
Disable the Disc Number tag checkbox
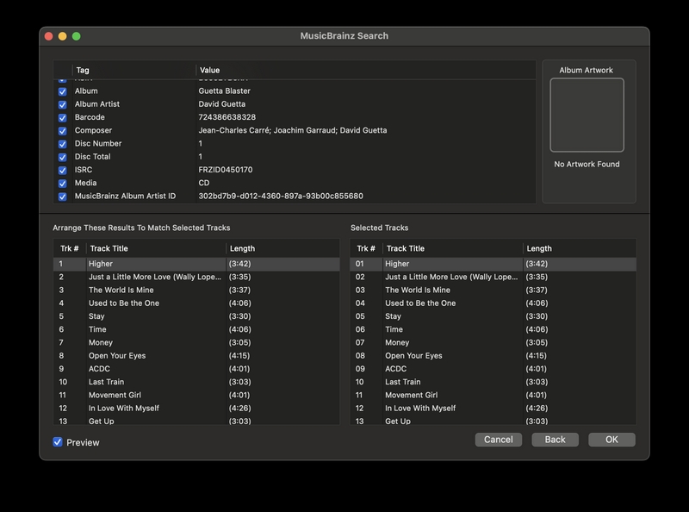62,144
